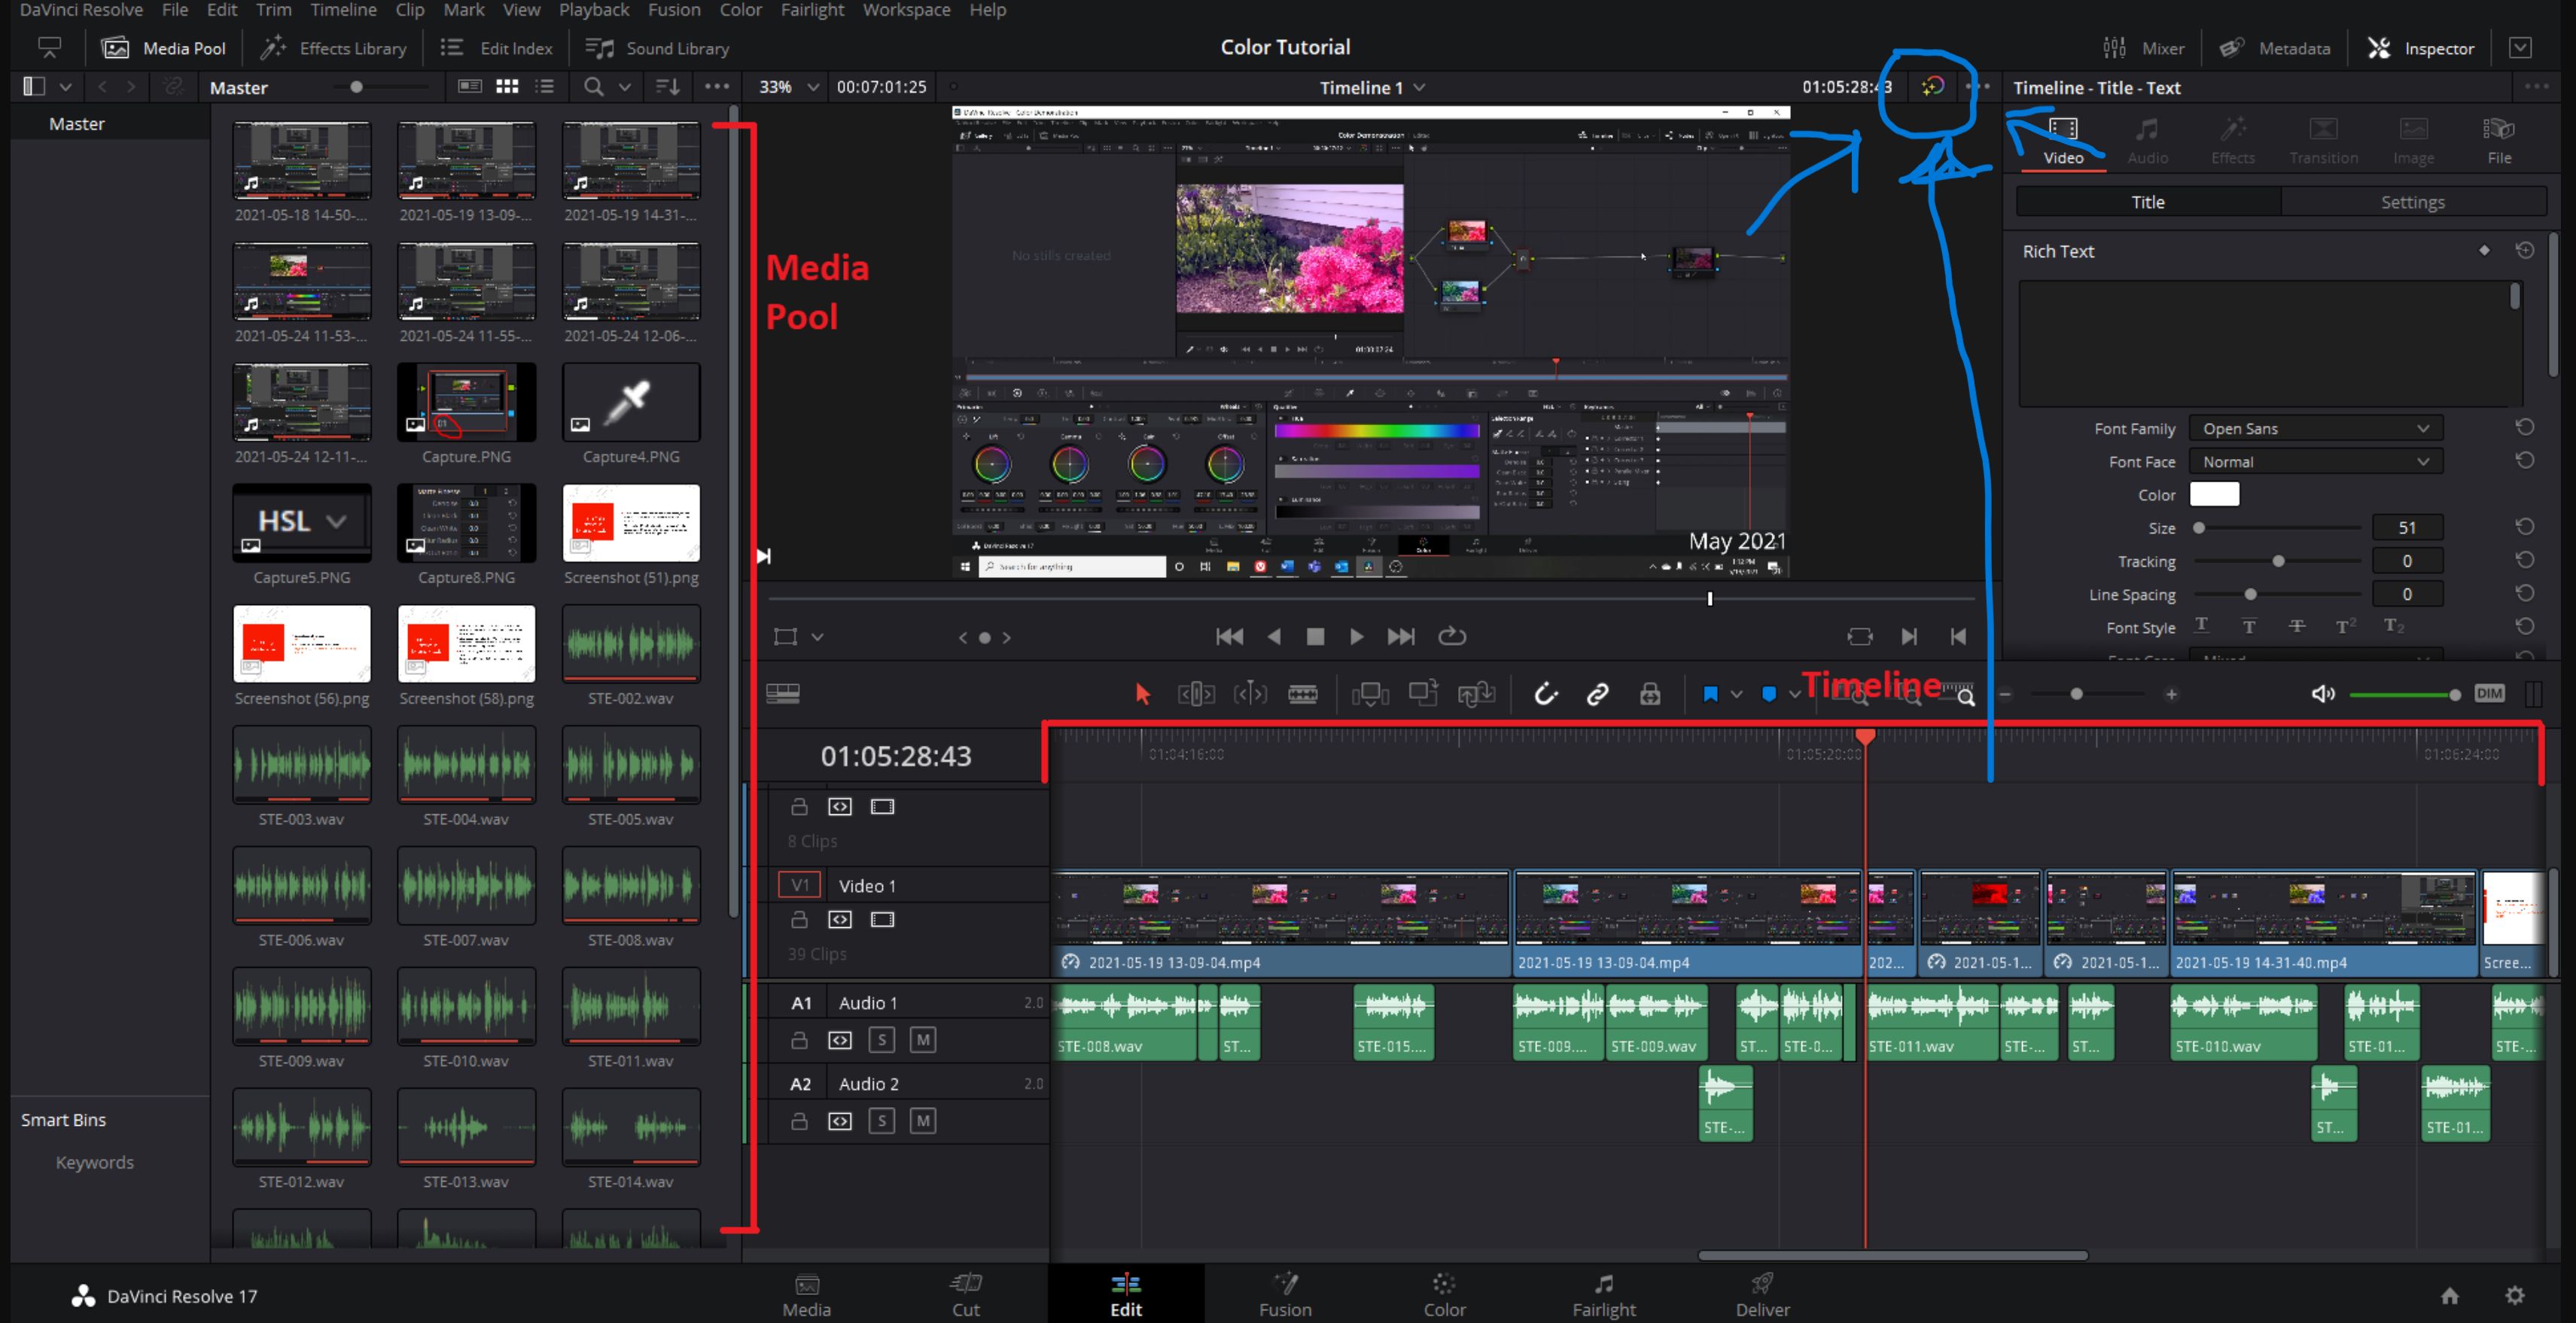Open the Font Family dropdown

pos(2315,428)
